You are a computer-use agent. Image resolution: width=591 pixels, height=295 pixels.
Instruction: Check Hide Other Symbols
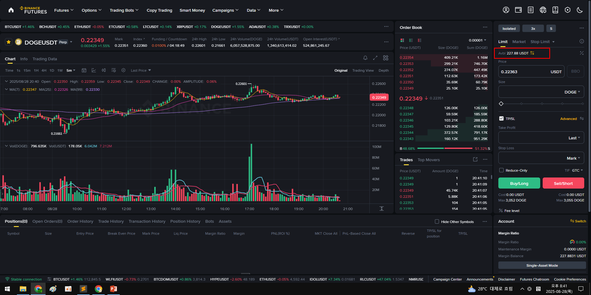click(437, 222)
